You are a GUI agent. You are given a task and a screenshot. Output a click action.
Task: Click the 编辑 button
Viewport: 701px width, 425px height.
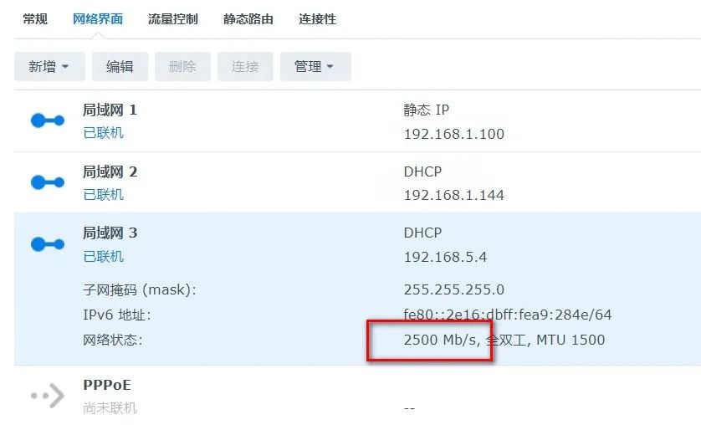pyautogui.click(x=120, y=67)
